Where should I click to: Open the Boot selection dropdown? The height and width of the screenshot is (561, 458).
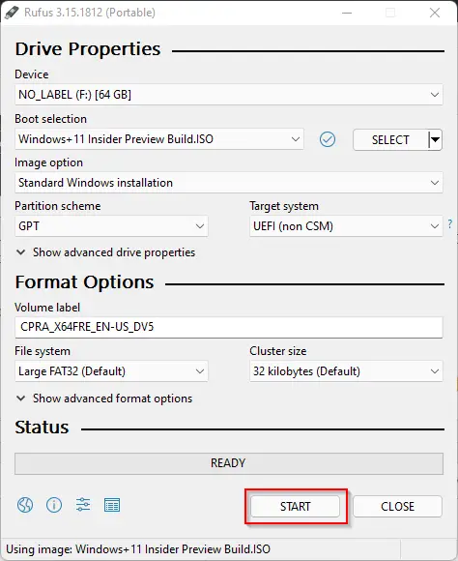pos(159,139)
